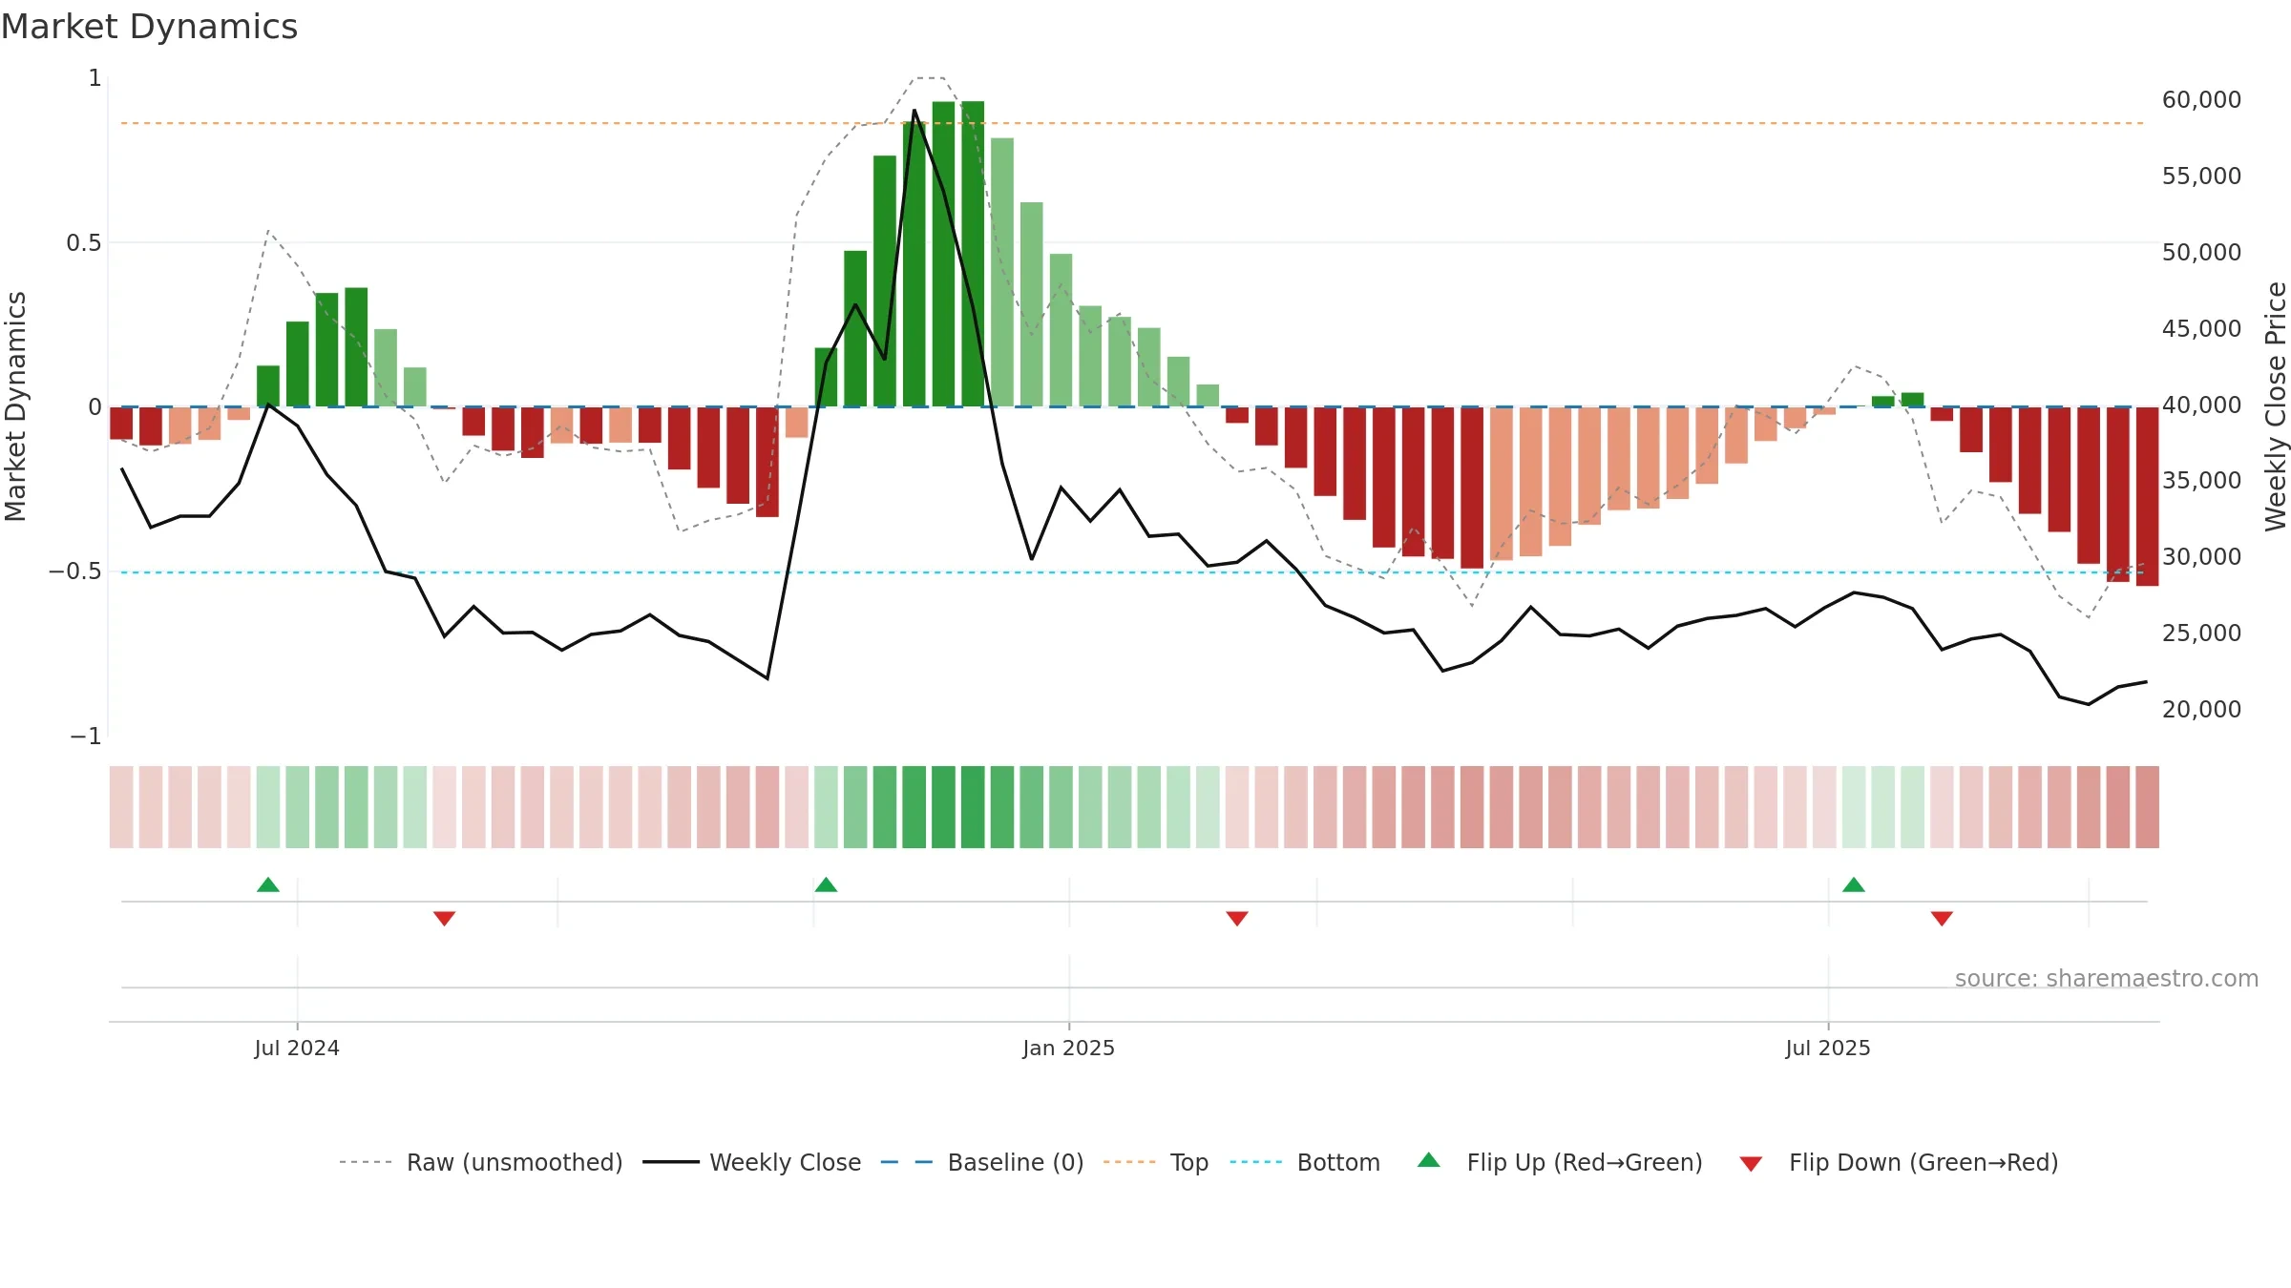Toggle the Weekly Close legend entry

[752, 1162]
